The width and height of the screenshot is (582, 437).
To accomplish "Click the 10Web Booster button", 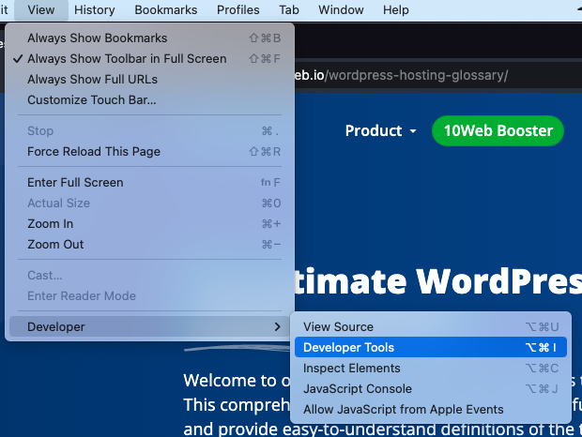I will [498, 131].
